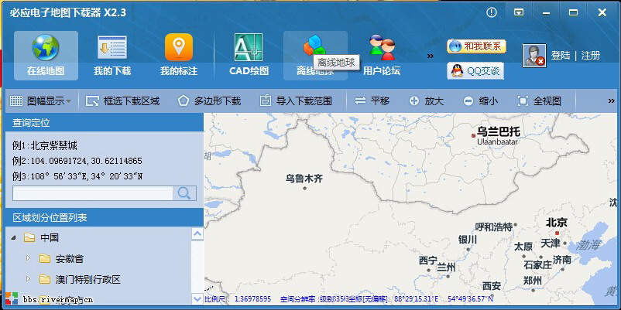Select 安徽省 in region list
The width and height of the screenshot is (621, 310).
coord(61,259)
